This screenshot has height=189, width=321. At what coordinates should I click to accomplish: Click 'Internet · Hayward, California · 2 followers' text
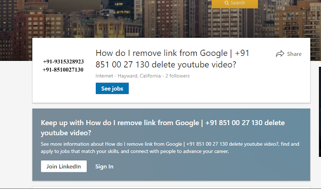point(142,76)
